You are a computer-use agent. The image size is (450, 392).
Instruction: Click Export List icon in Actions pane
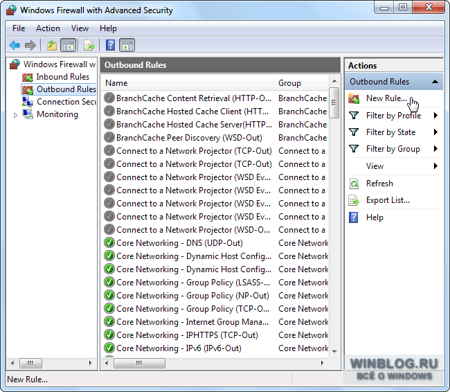[x=354, y=200]
